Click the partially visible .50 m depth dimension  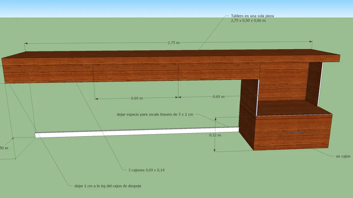[3, 148]
